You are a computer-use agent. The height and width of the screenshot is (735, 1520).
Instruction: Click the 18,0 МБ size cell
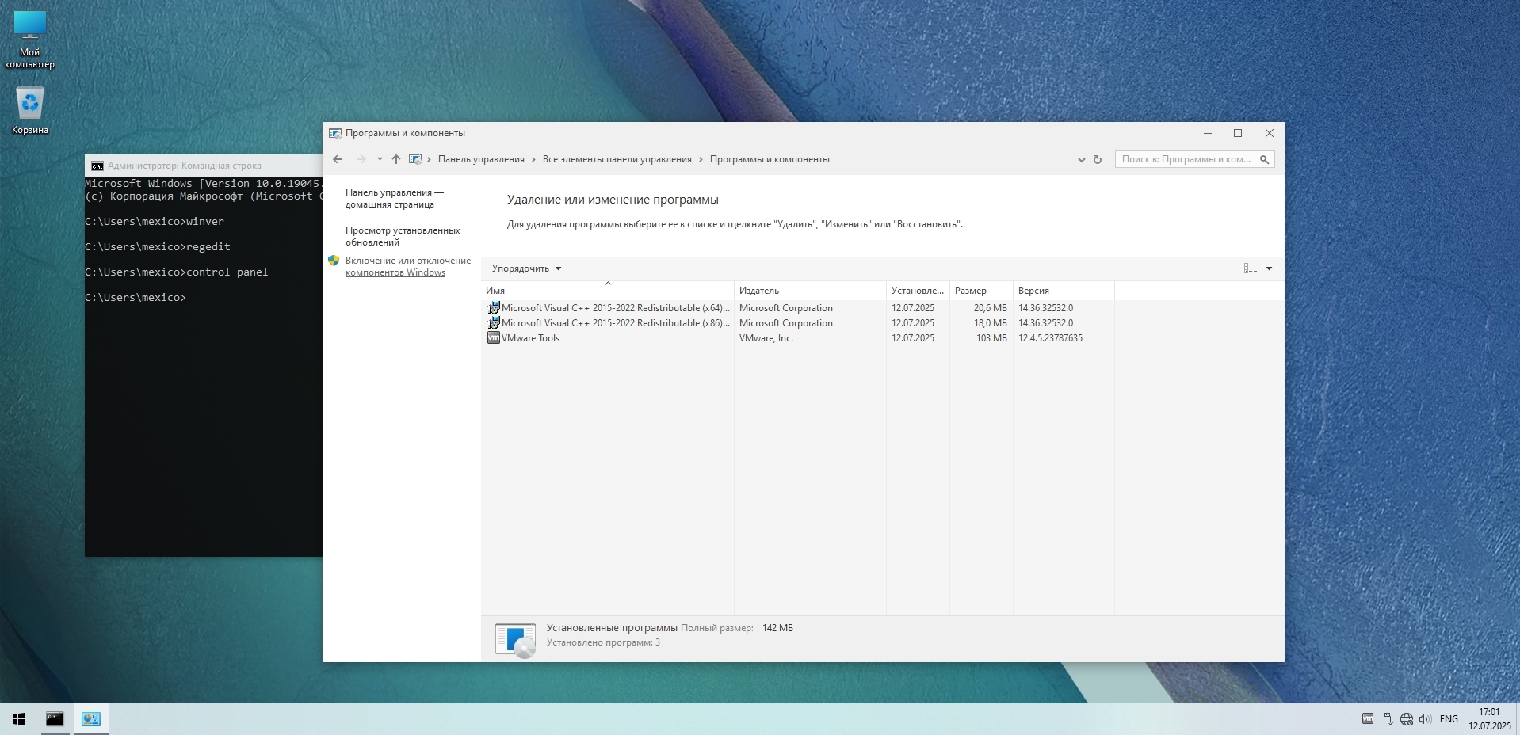[x=990, y=323]
